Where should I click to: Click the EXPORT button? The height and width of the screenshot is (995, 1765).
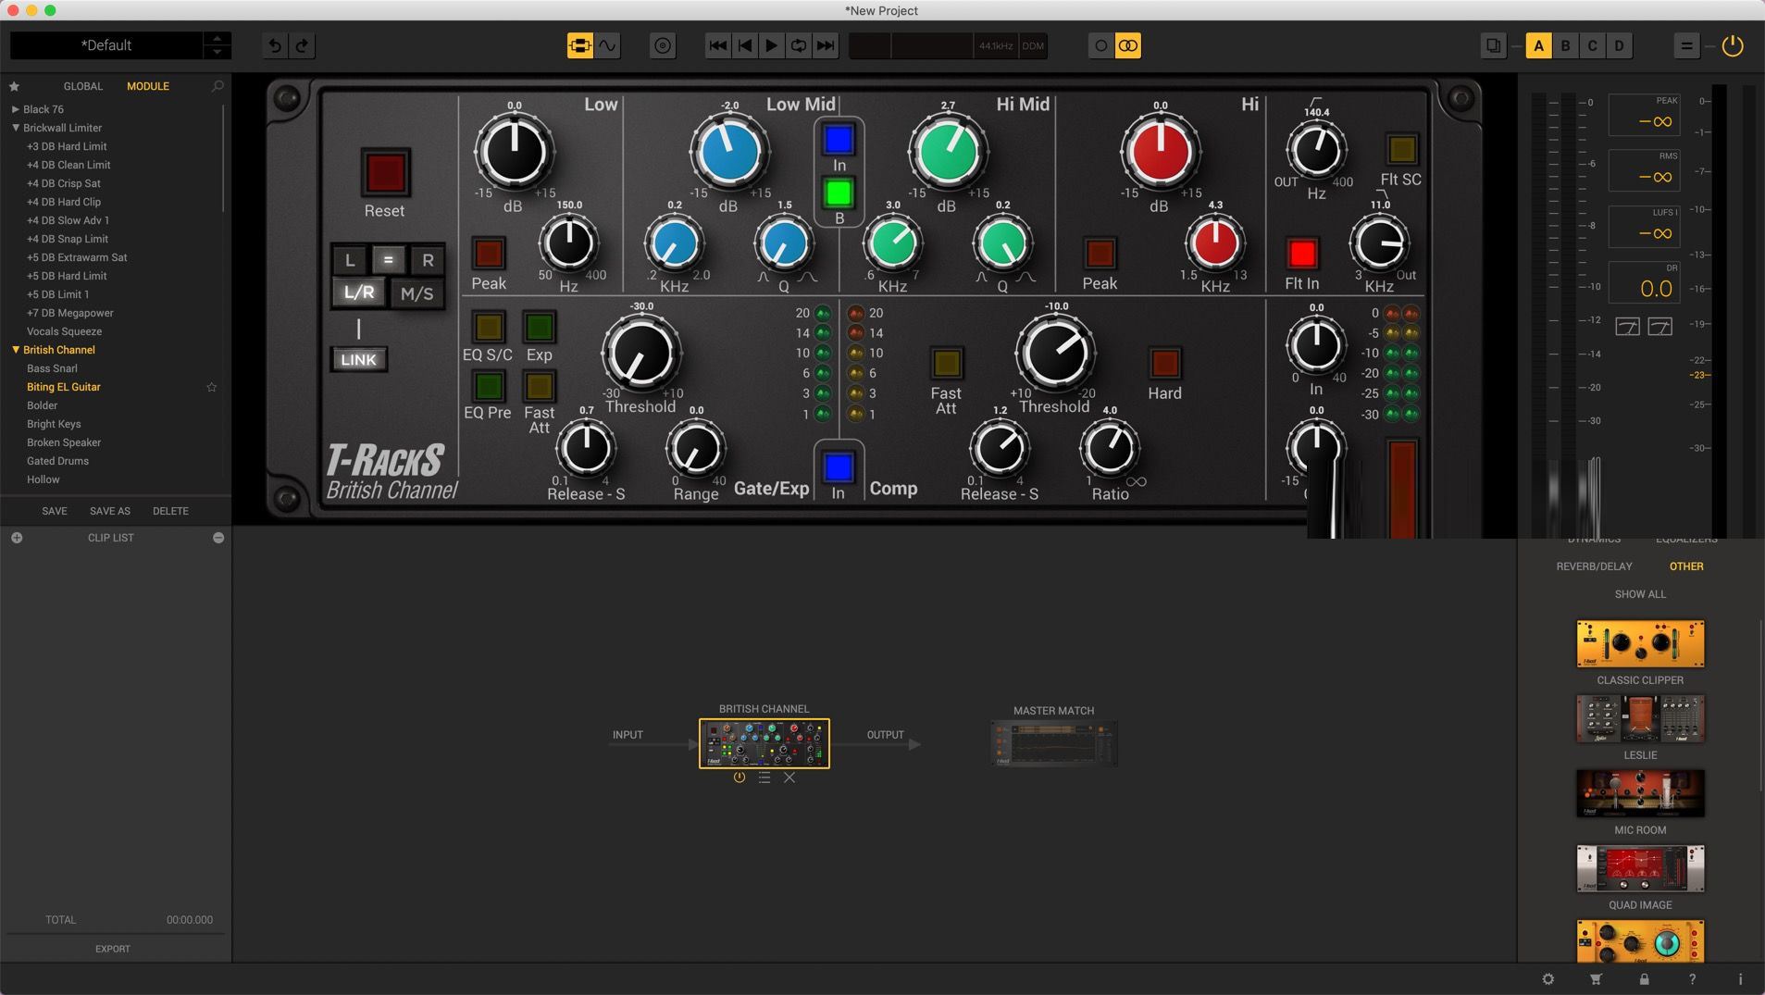pyautogui.click(x=113, y=949)
